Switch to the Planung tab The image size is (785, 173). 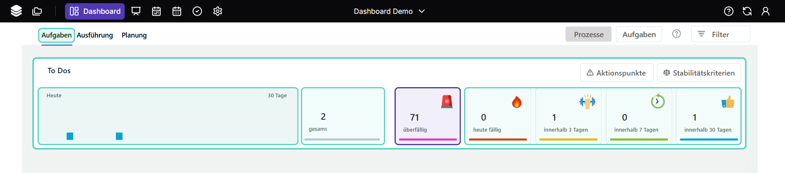134,35
